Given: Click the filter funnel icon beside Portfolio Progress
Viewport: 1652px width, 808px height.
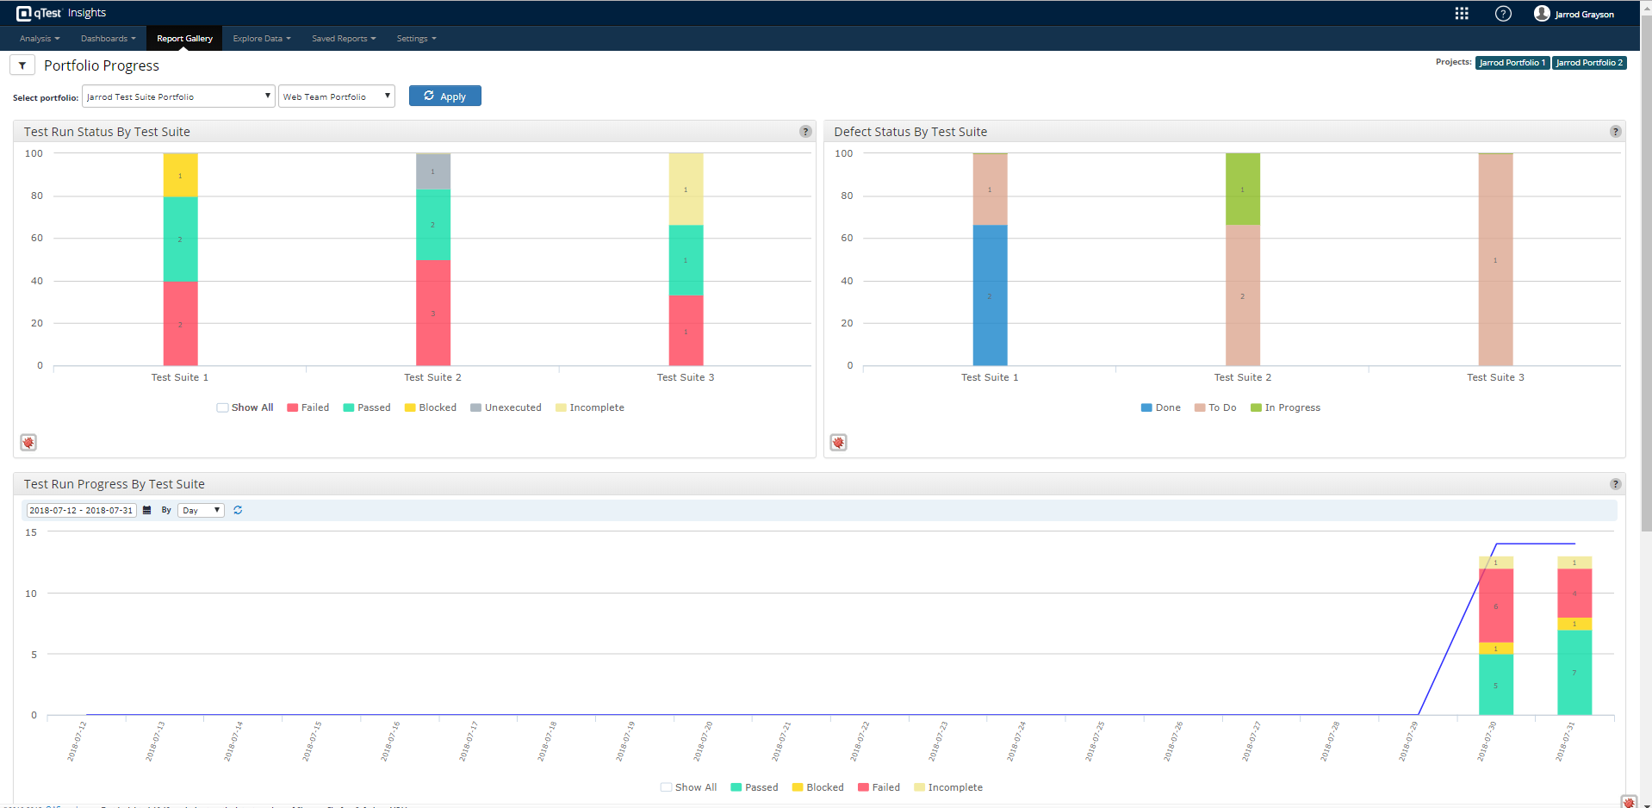Looking at the screenshot, I should coord(22,65).
